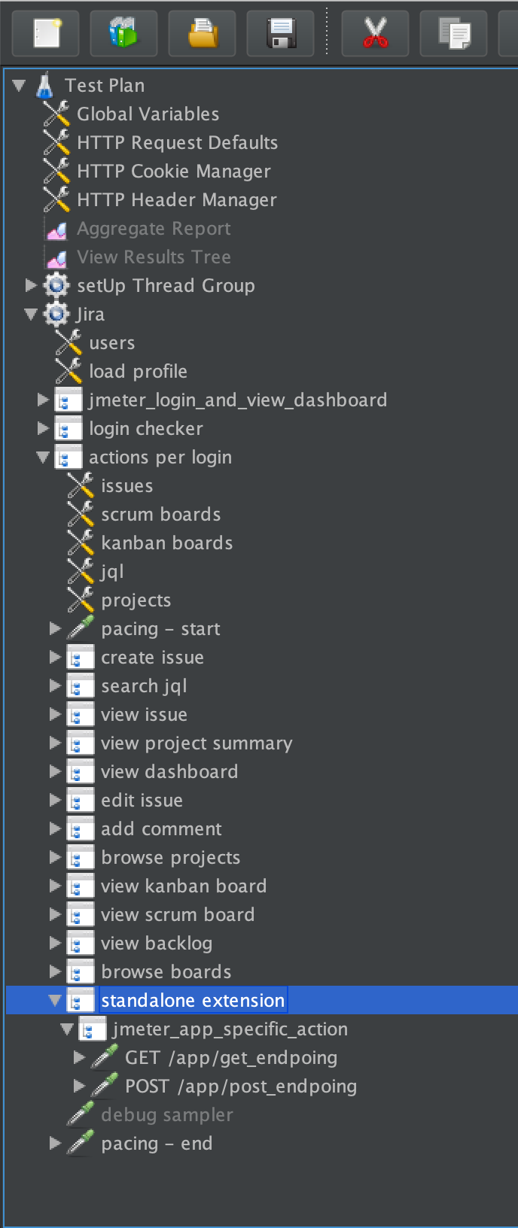Click the scrum boards config icon

pos(81,514)
